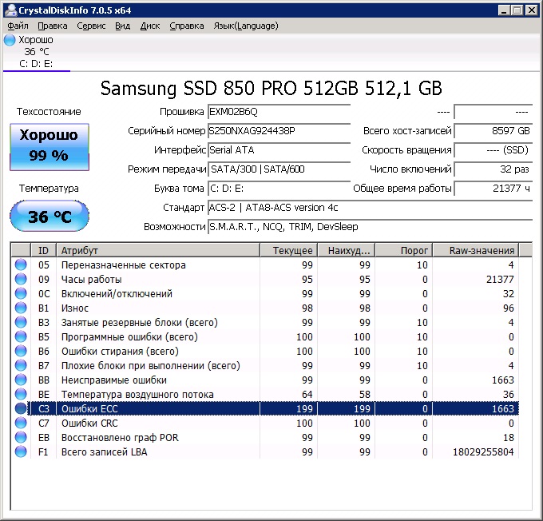Open the Вид menu
Image resolution: width=543 pixels, height=521 pixels.
coord(123,26)
